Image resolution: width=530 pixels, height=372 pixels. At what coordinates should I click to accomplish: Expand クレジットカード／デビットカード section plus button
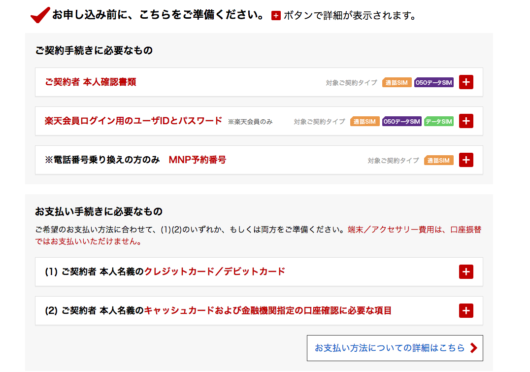466,271
